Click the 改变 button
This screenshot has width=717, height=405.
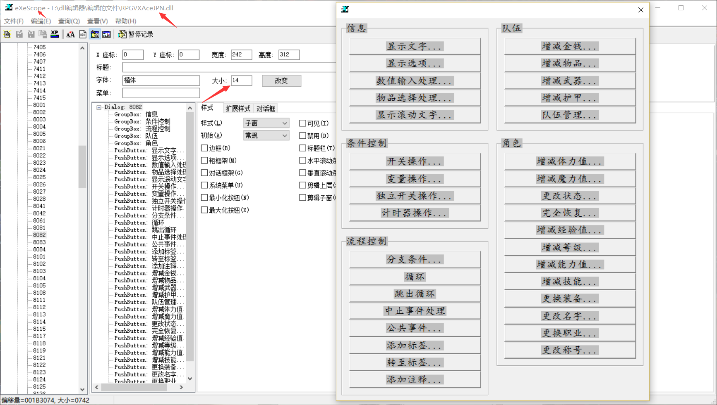point(281,81)
